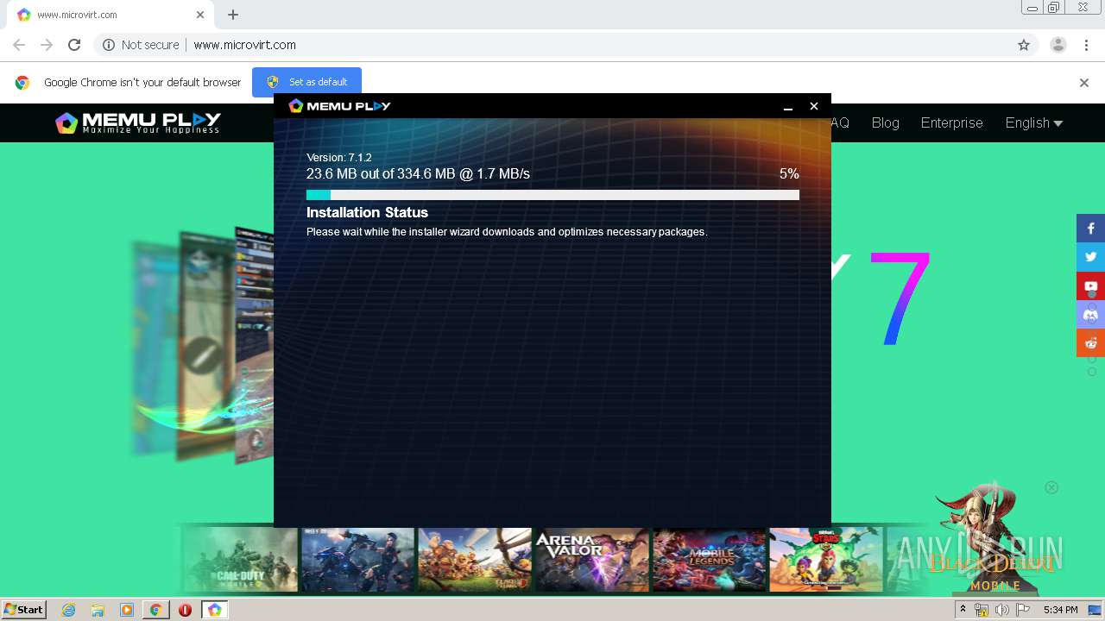The image size is (1105, 621).
Task: Switch to MEmu installer taskbar icon
Action: (214, 610)
